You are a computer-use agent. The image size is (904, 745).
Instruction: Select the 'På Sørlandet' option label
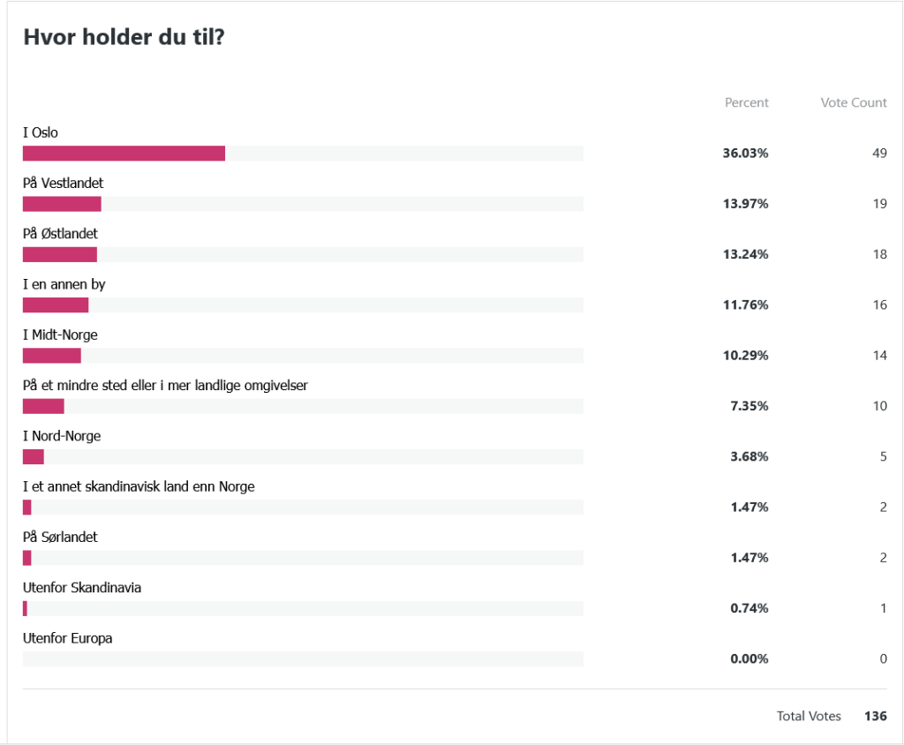[x=60, y=537]
